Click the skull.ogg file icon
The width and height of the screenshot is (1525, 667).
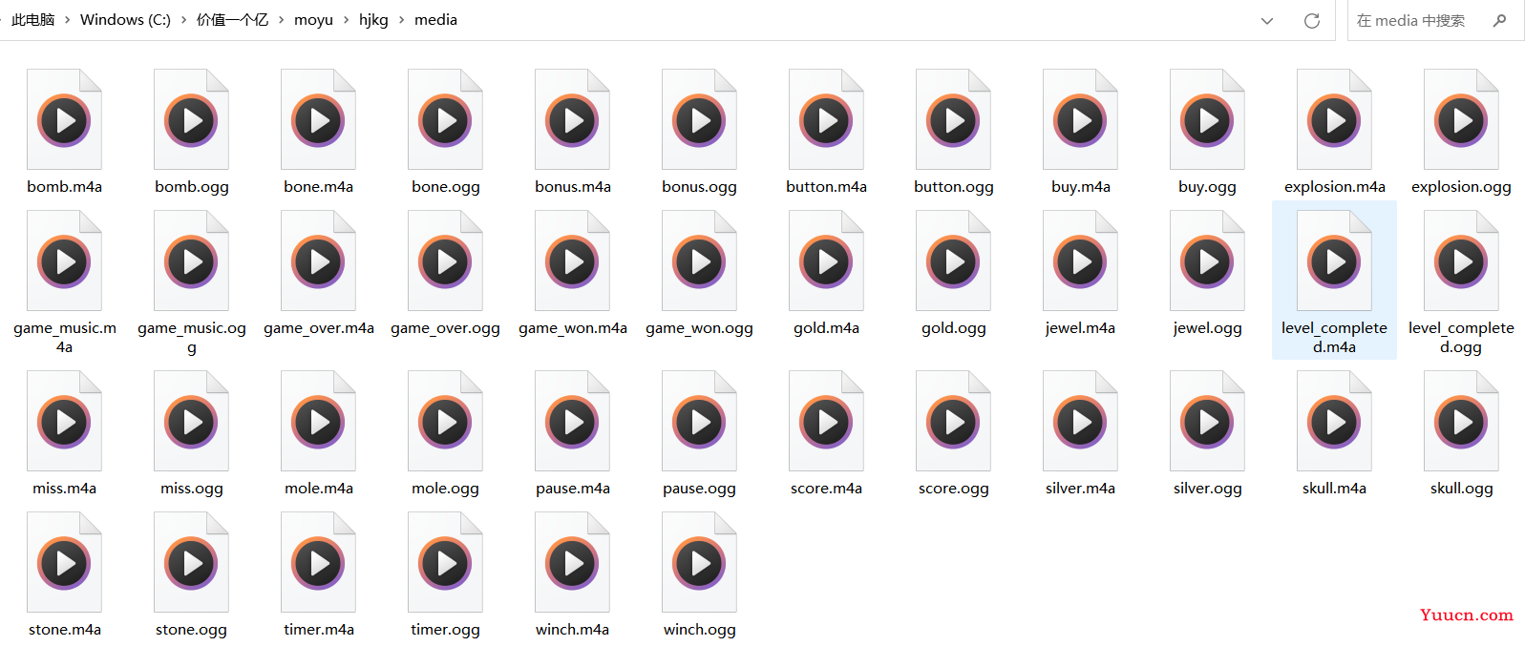coord(1461,421)
